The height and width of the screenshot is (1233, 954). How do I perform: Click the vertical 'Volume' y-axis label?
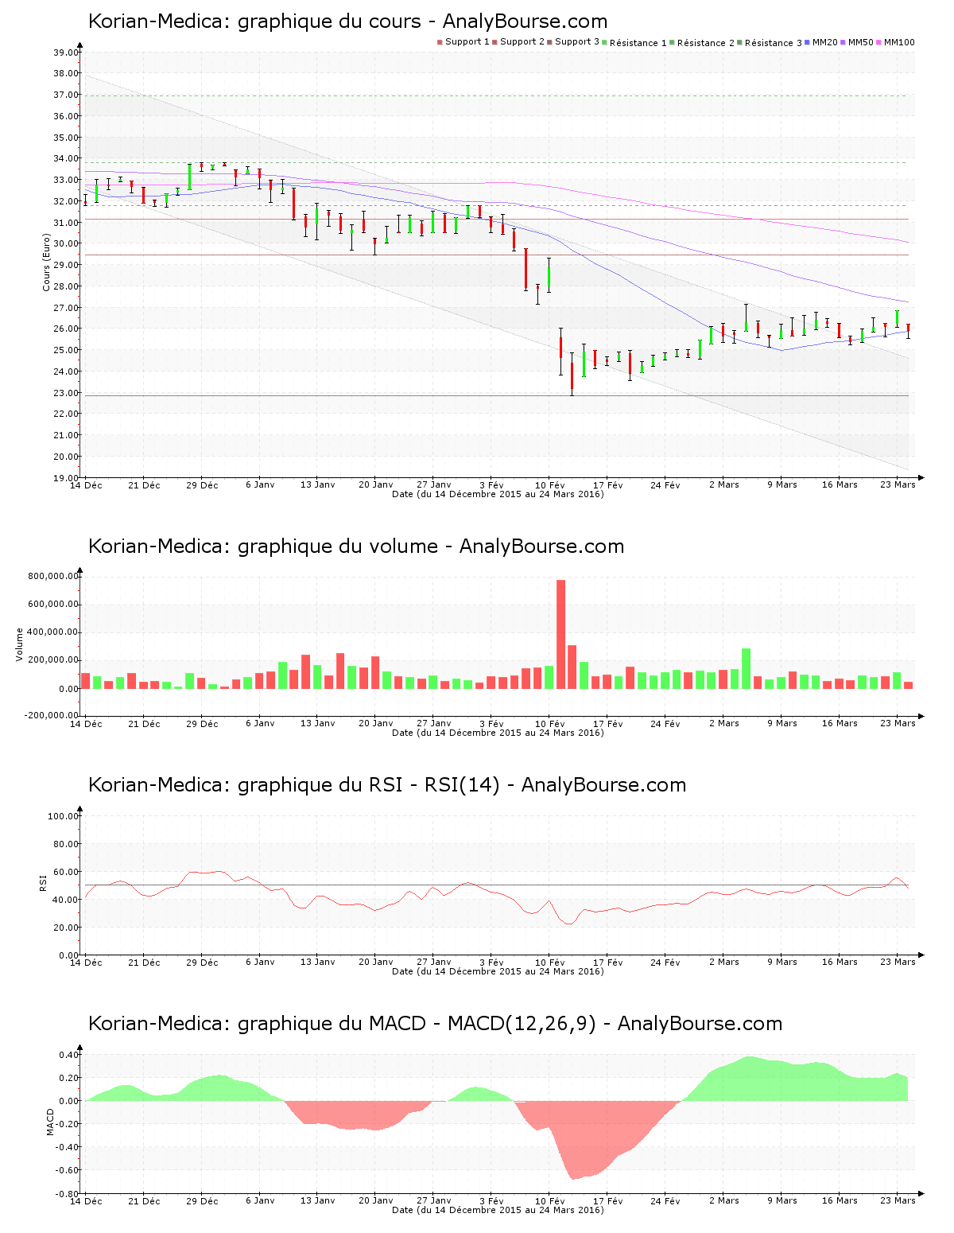coord(19,644)
